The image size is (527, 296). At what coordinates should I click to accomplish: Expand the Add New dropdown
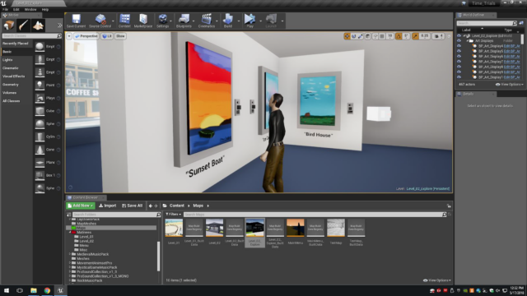pyautogui.click(x=81, y=206)
